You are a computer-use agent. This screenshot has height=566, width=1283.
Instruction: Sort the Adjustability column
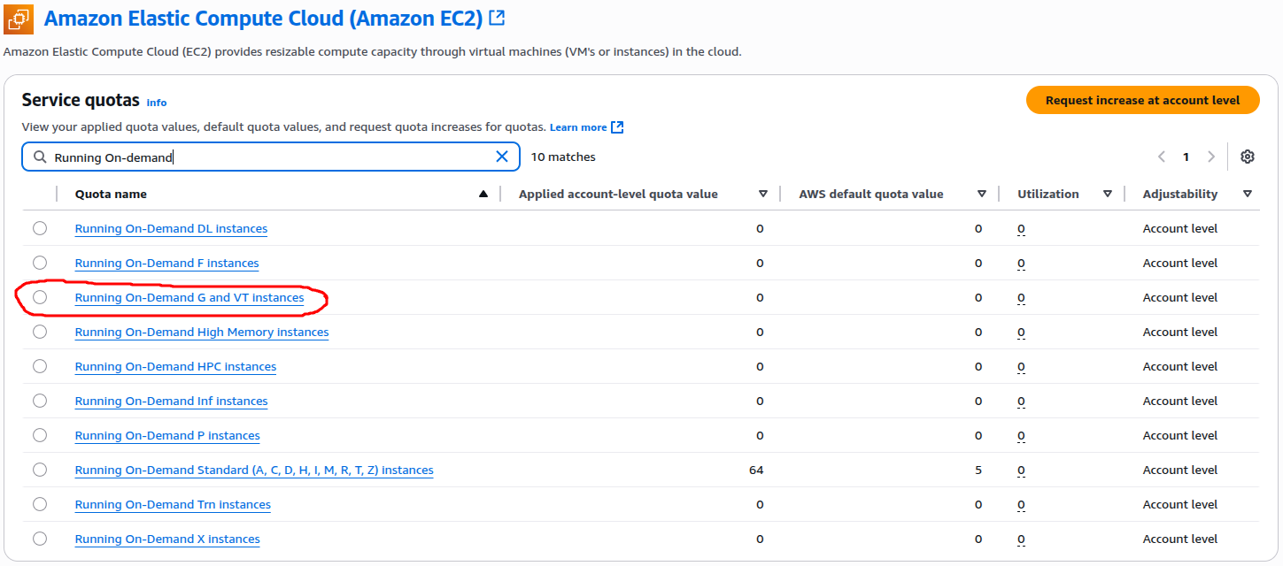click(x=1248, y=195)
